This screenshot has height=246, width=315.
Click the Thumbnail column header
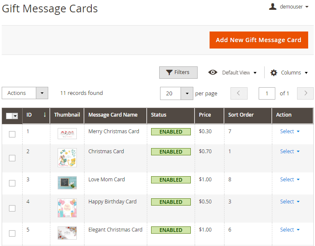(67, 116)
